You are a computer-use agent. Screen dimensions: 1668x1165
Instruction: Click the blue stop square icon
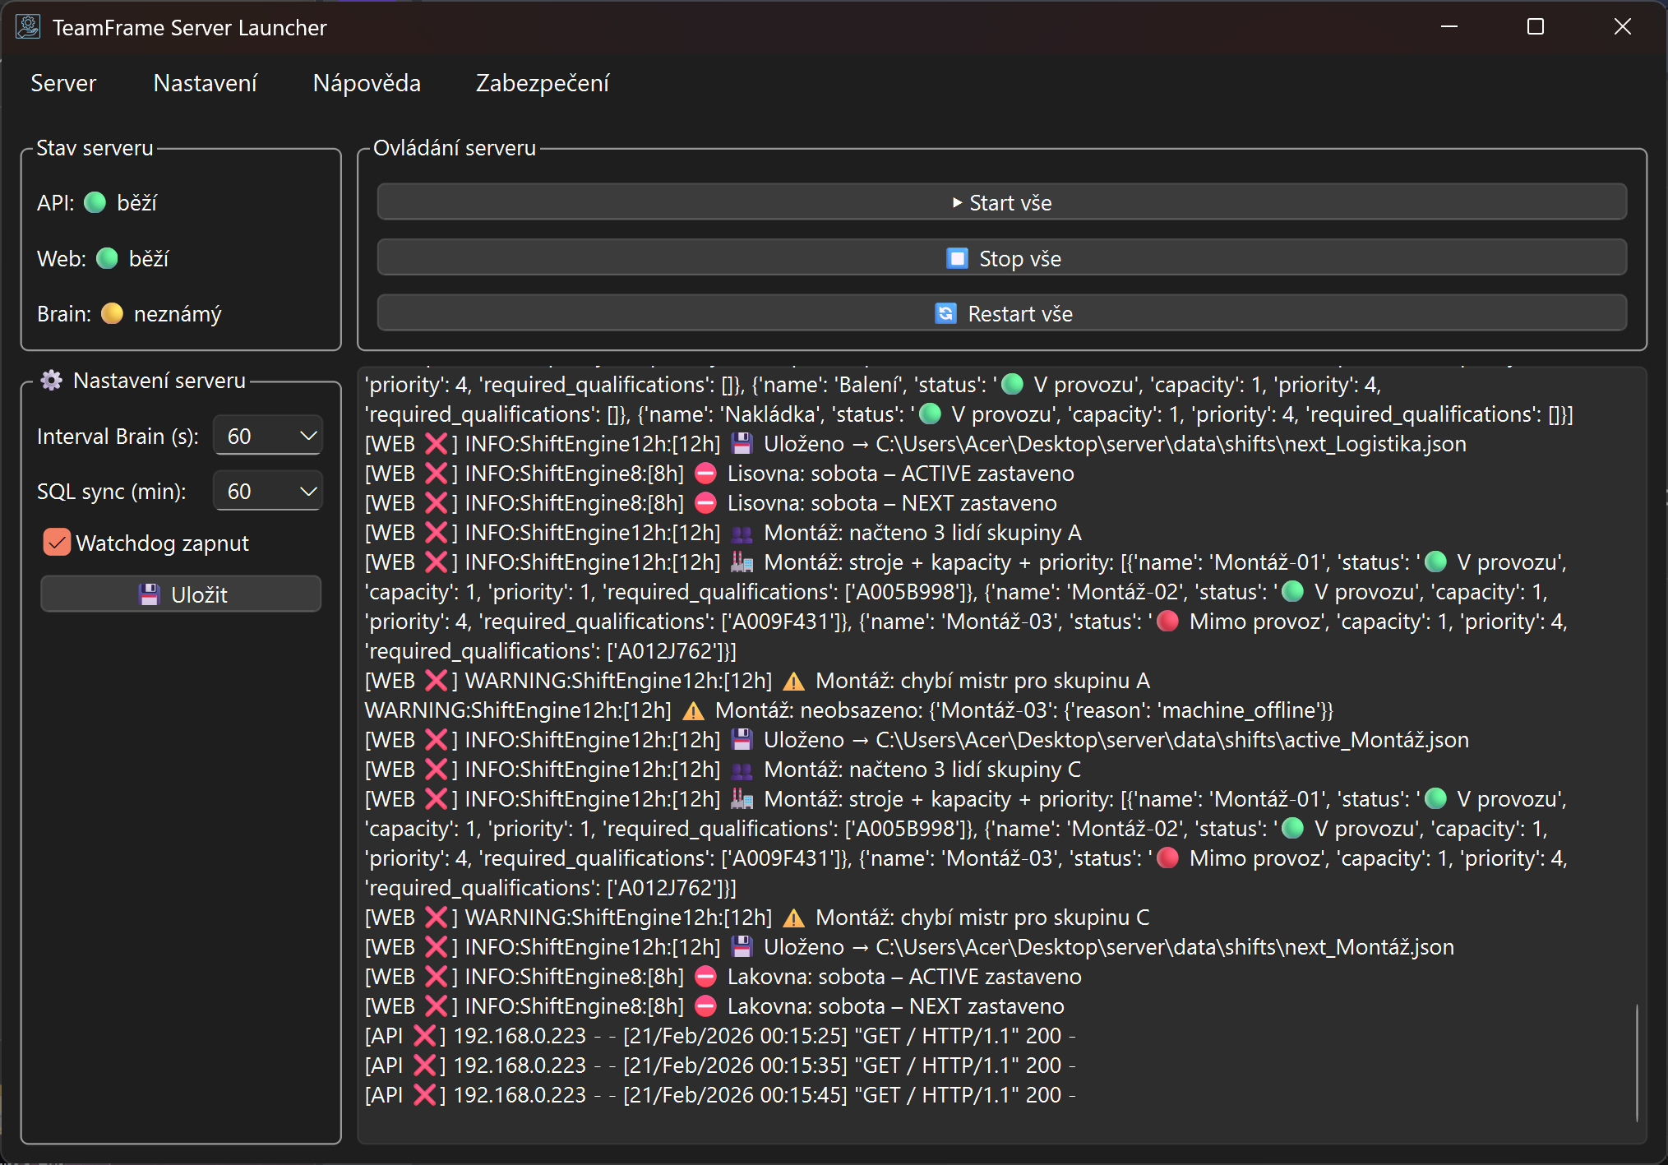(x=957, y=258)
